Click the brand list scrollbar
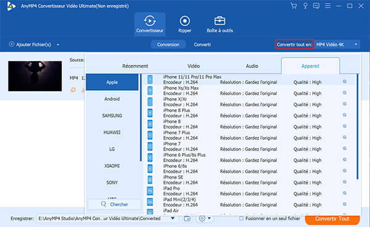Image resolution: width=370 pixels, height=227 pixels. coord(141,118)
